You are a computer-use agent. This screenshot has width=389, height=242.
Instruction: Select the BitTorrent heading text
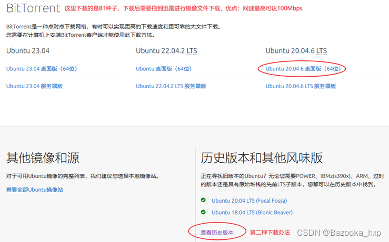(x=33, y=8)
